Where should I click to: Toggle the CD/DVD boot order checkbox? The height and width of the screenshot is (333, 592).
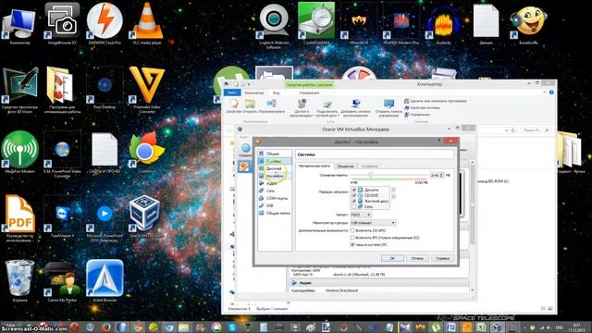353,195
